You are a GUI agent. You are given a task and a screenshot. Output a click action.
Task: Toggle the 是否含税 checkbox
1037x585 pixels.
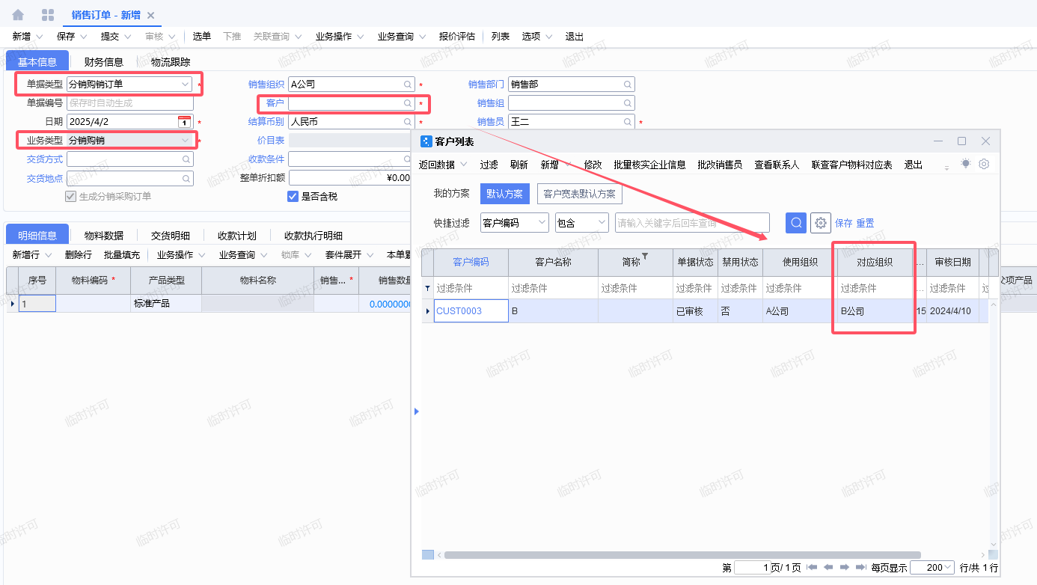(x=293, y=197)
